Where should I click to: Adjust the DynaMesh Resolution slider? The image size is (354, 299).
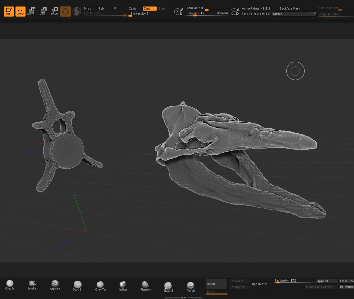[295, 281]
